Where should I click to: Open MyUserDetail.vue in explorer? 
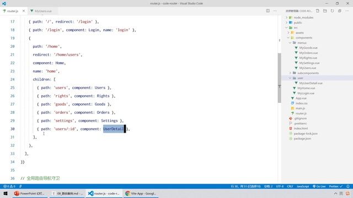(x=311, y=83)
